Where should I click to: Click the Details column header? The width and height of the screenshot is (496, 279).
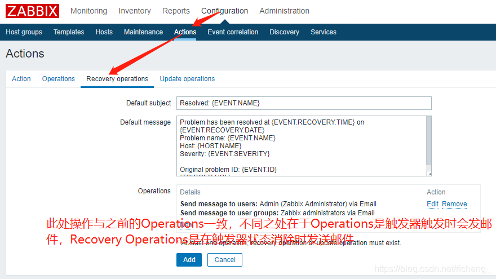tap(190, 192)
